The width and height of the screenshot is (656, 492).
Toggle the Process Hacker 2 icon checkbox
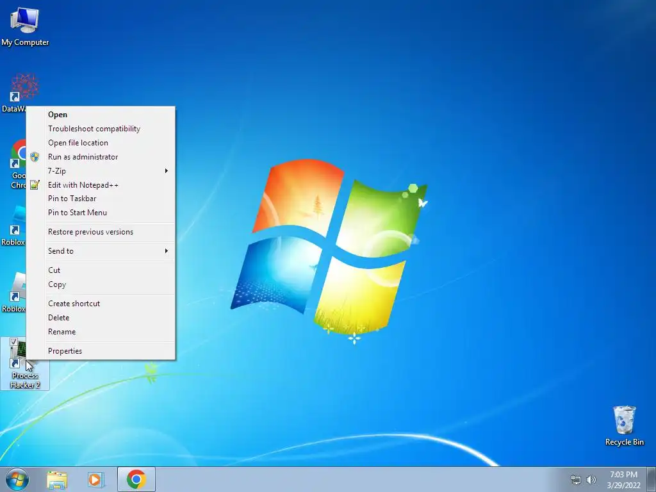click(x=13, y=342)
